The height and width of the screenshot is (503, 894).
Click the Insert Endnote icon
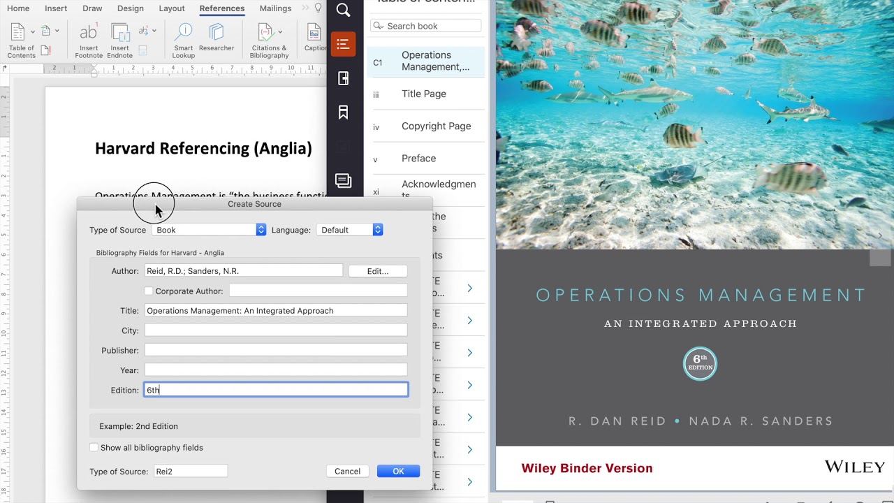pyautogui.click(x=120, y=32)
